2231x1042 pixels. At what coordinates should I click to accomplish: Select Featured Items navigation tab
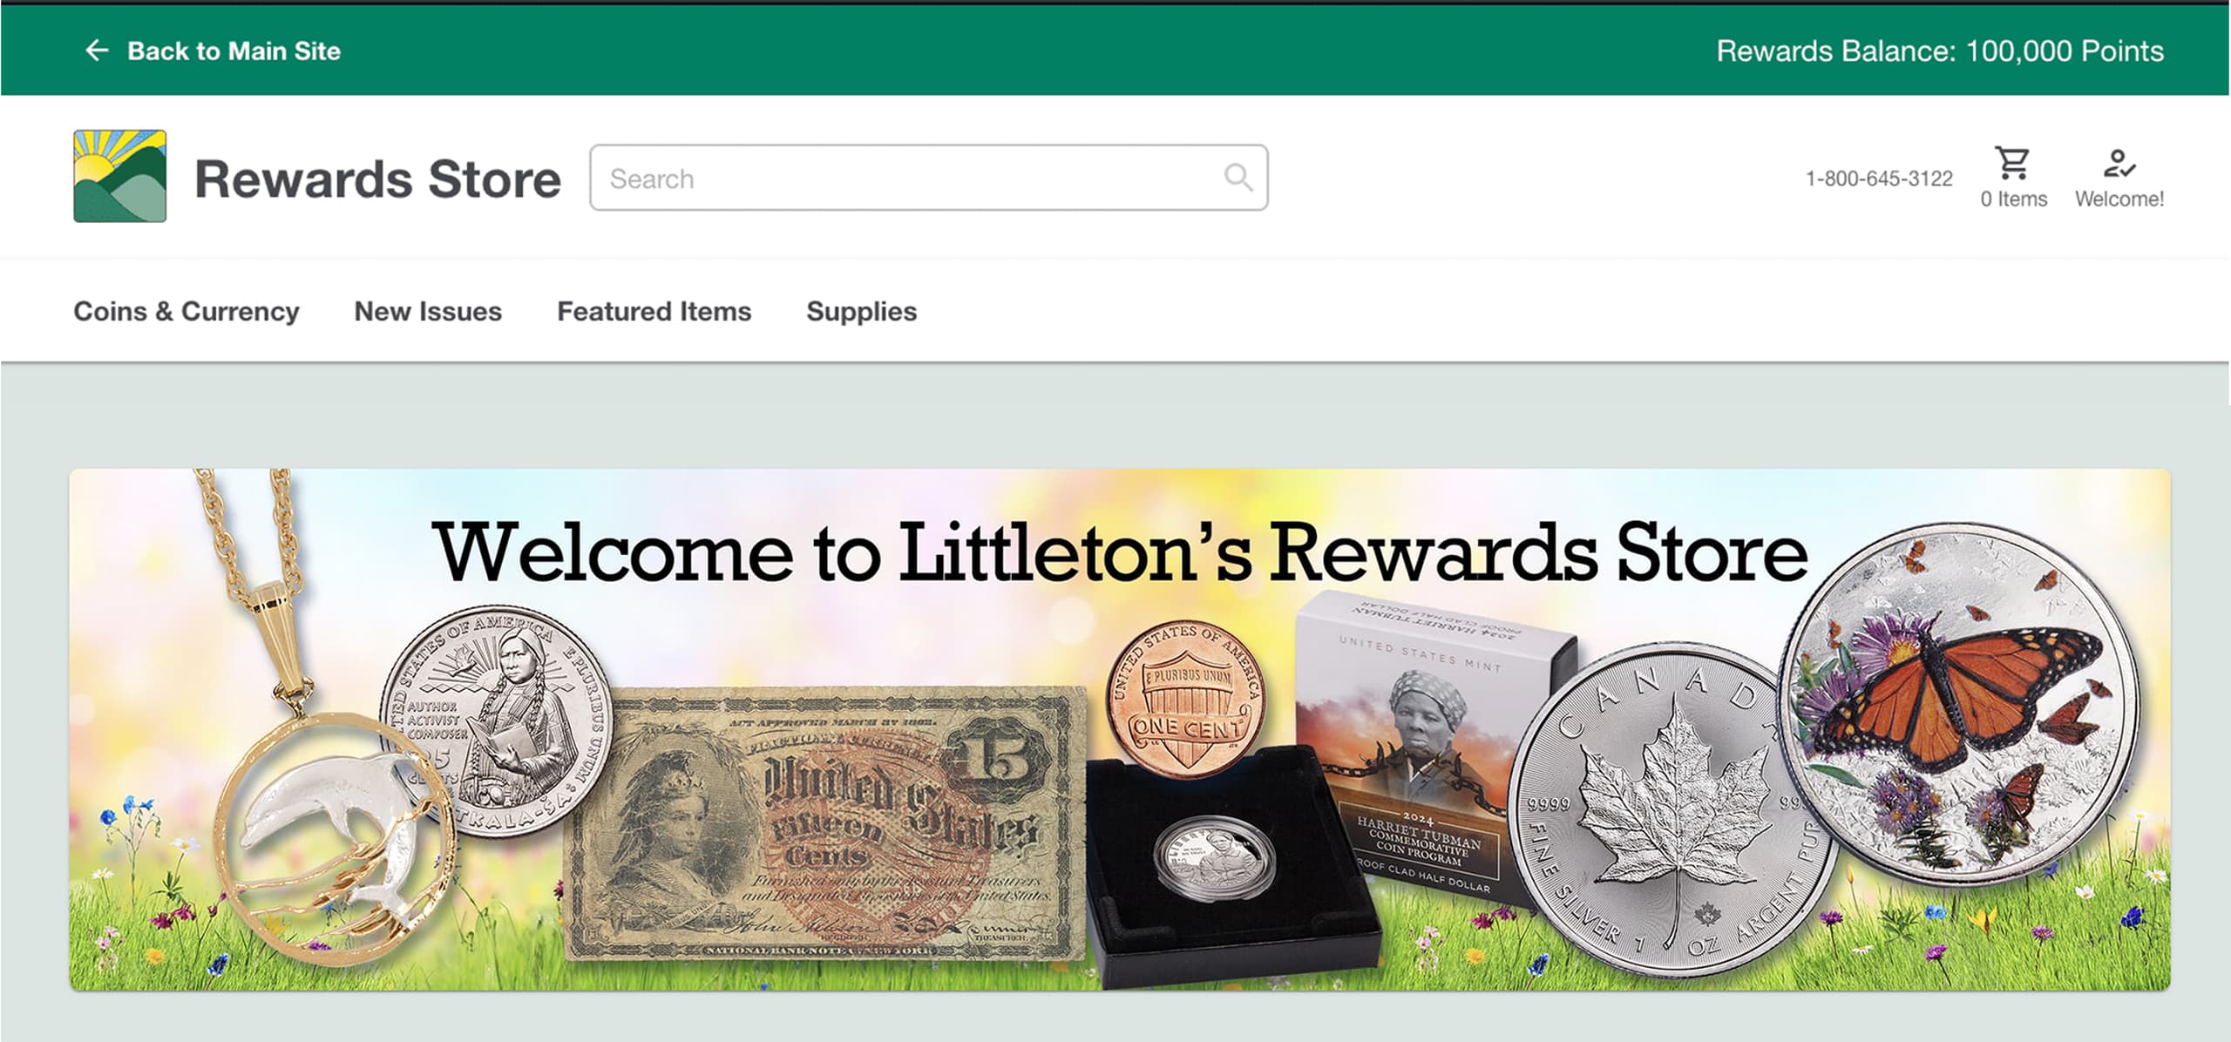[x=654, y=312]
